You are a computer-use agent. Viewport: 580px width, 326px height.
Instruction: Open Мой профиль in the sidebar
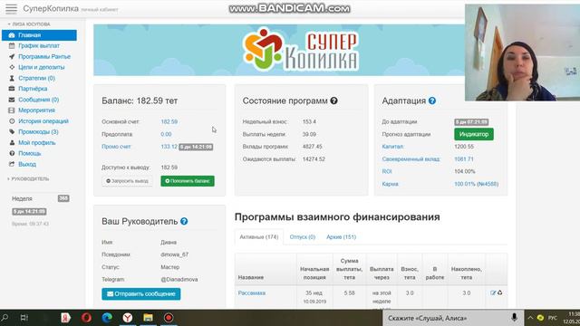37,142
